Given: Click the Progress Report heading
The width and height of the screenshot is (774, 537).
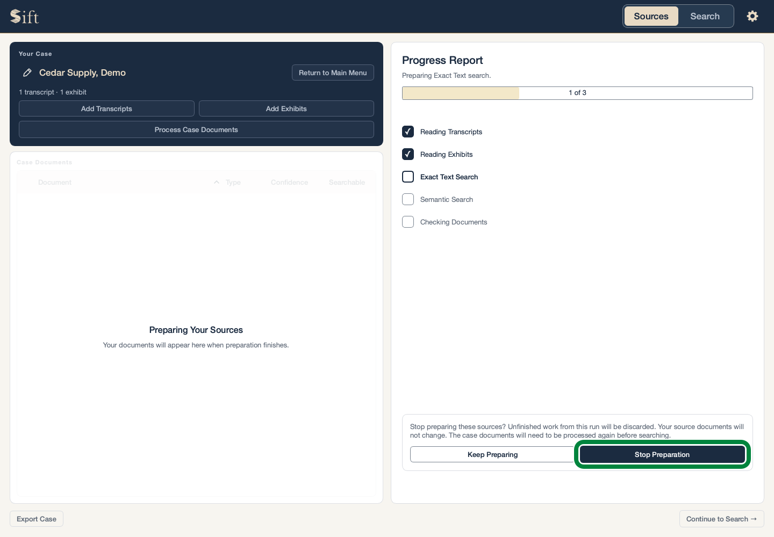Looking at the screenshot, I should point(442,60).
